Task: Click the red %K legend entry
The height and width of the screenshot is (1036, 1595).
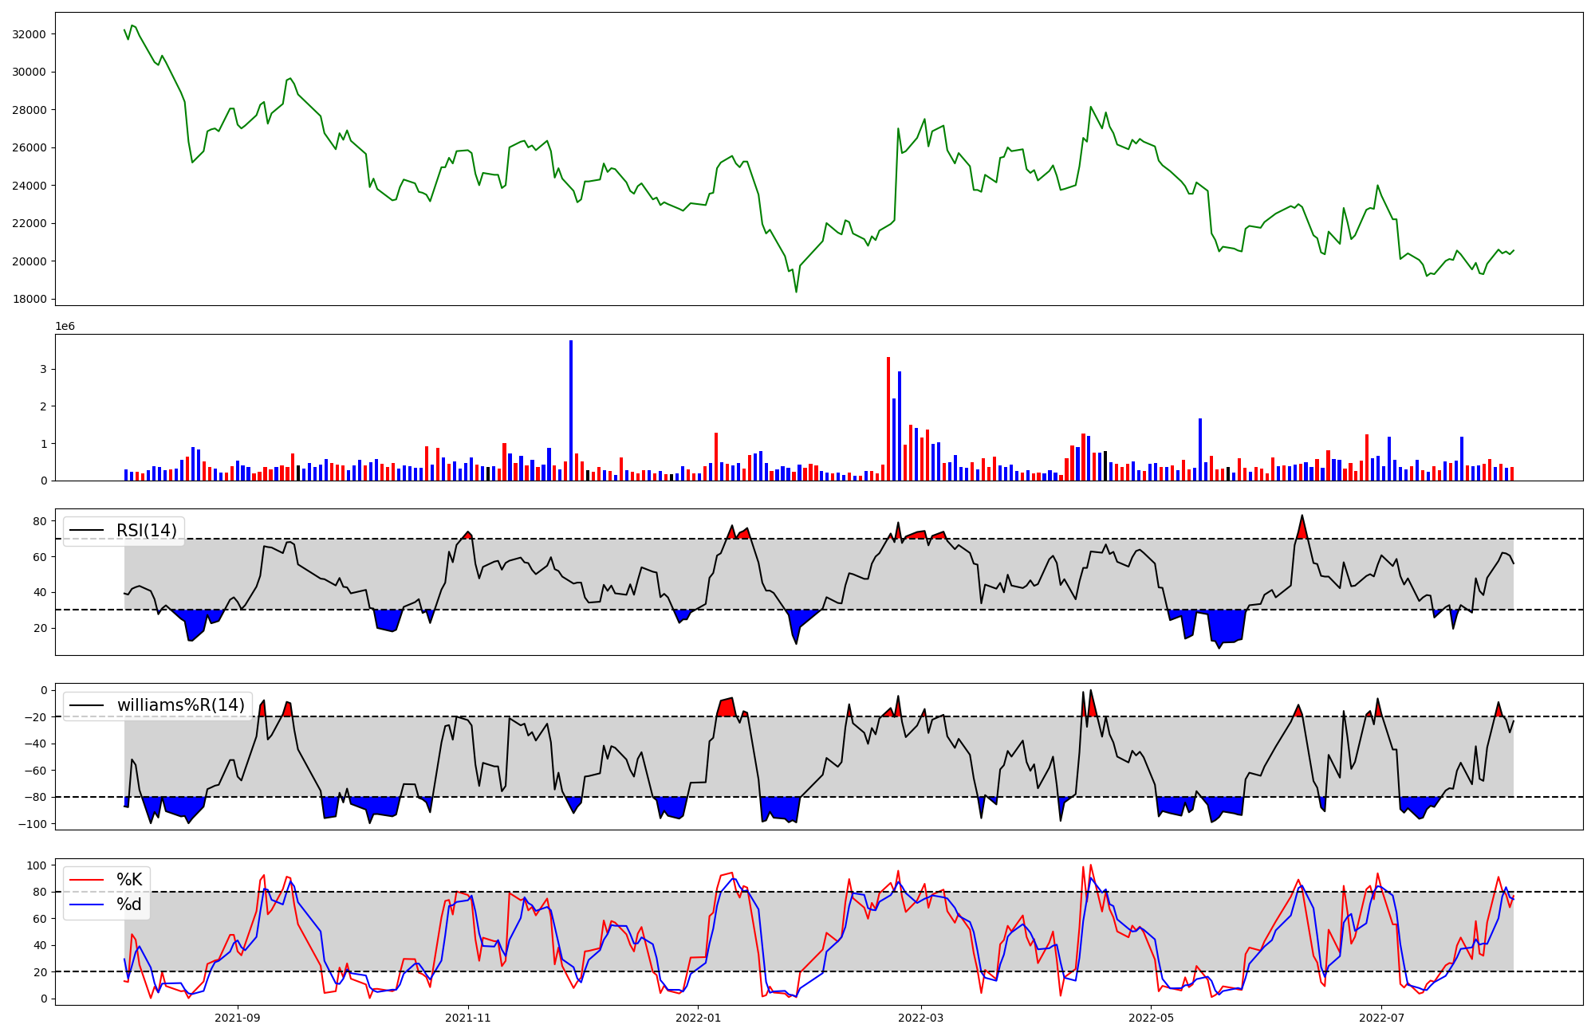Action: pos(129,880)
